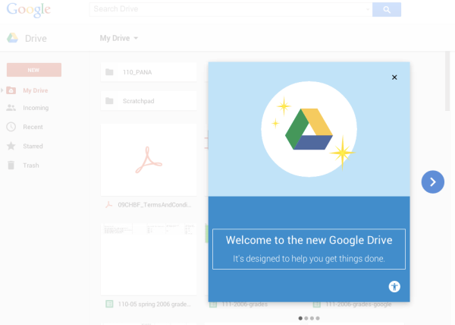The height and width of the screenshot is (325, 455).
Task: Click the Google Drive triangle logo
Action: pyautogui.click(x=309, y=129)
